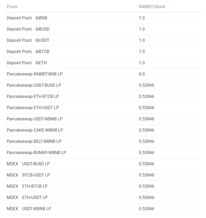206x218 pixels.
Task: Click the Pools column header
Action: click(x=12, y=7)
